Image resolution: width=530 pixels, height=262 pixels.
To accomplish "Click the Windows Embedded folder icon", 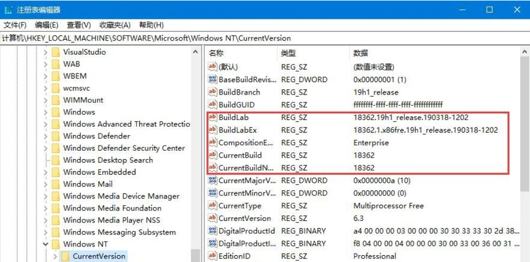I will point(56,172).
